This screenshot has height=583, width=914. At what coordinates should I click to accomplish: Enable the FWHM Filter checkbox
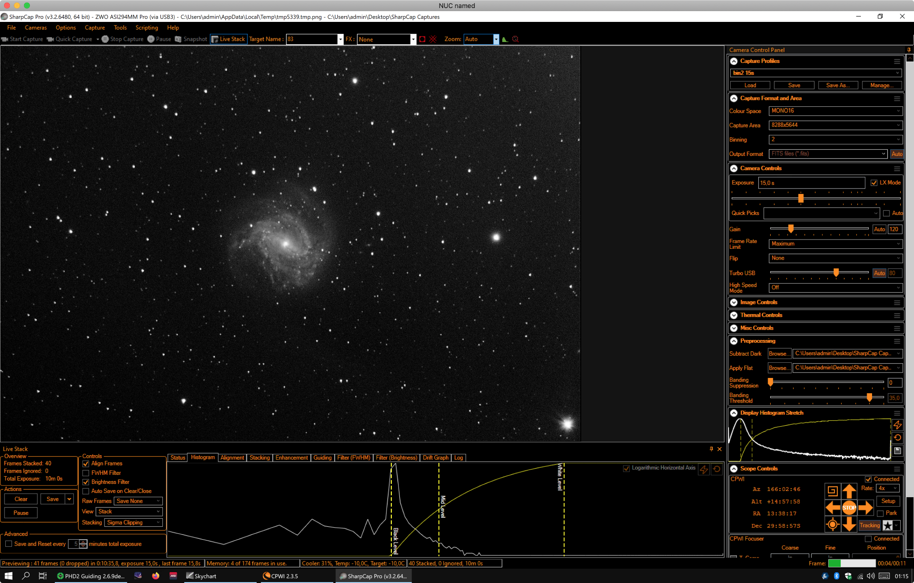point(86,473)
